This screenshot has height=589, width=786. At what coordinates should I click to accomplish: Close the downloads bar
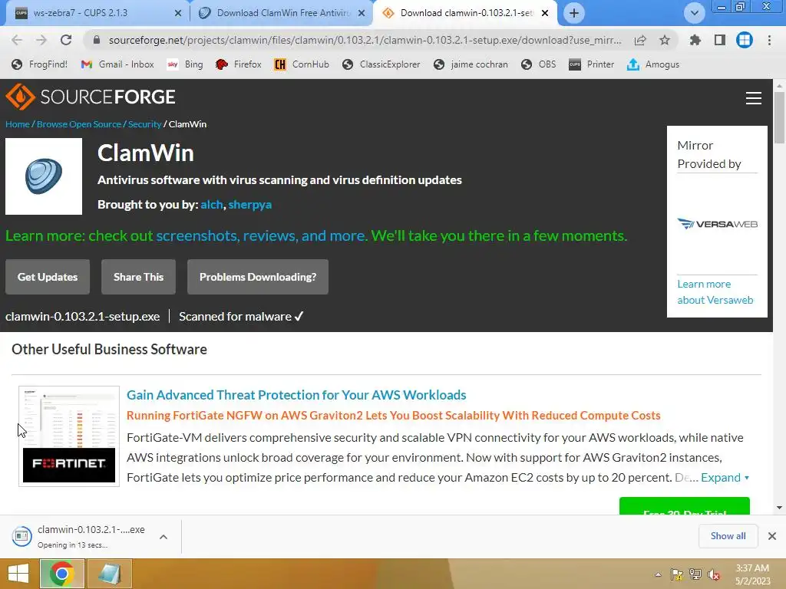click(772, 536)
